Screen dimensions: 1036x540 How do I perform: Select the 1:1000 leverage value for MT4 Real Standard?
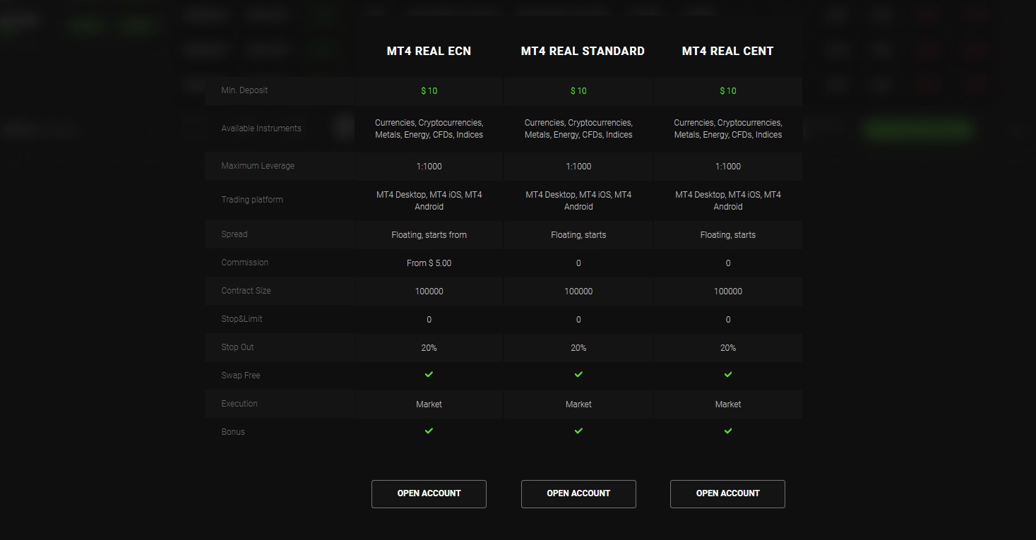pyautogui.click(x=578, y=167)
